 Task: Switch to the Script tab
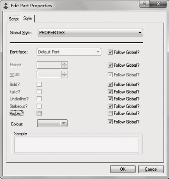coord(14,19)
